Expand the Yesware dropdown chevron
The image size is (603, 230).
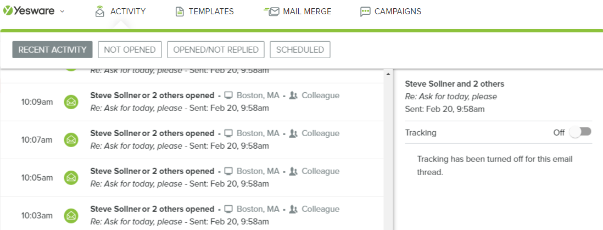(62, 12)
